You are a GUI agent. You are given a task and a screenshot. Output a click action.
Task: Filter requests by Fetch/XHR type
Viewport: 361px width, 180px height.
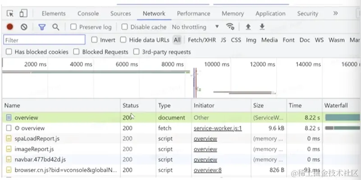(202, 40)
